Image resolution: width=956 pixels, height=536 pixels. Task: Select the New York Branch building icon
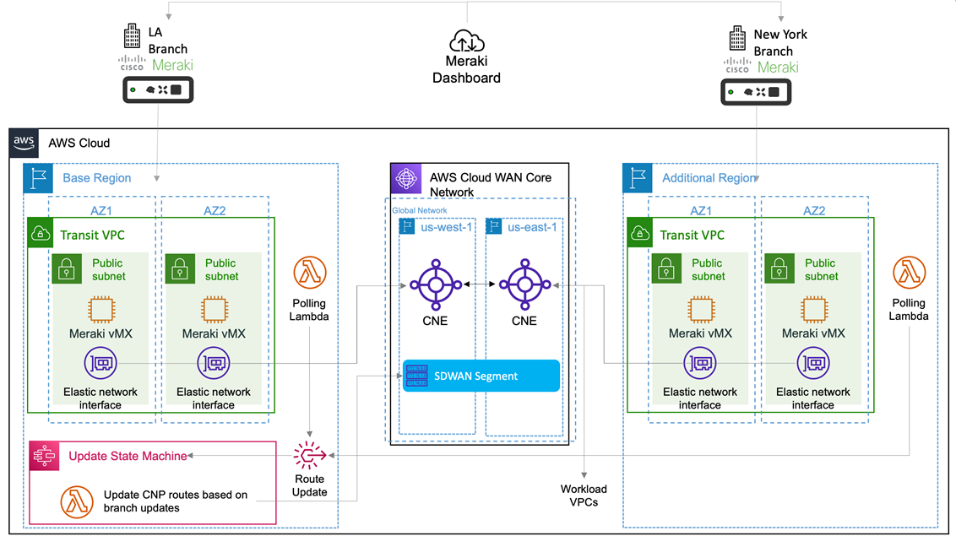tap(737, 38)
